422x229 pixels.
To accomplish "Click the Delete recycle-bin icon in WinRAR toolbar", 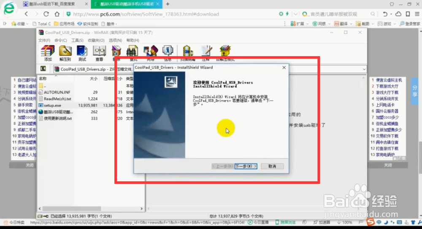I will click(116, 51).
